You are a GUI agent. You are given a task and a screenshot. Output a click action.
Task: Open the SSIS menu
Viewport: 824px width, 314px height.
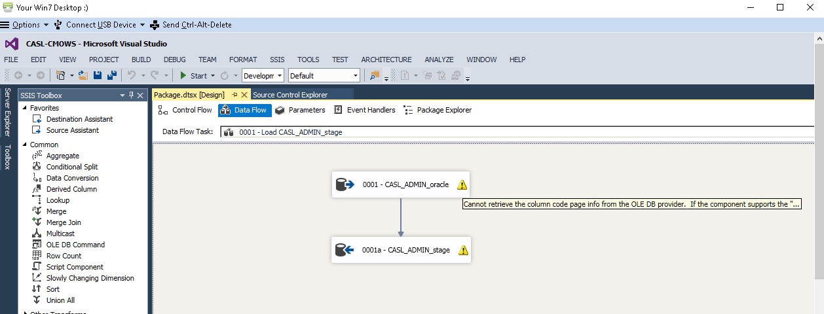tap(277, 60)
